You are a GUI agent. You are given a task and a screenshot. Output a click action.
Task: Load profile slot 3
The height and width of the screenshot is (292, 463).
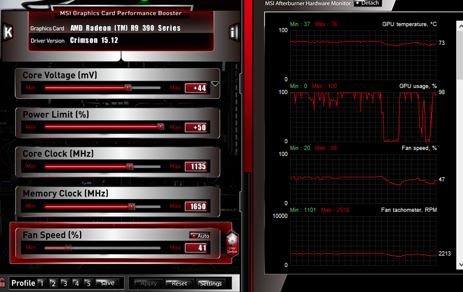(x=65, y=284)
